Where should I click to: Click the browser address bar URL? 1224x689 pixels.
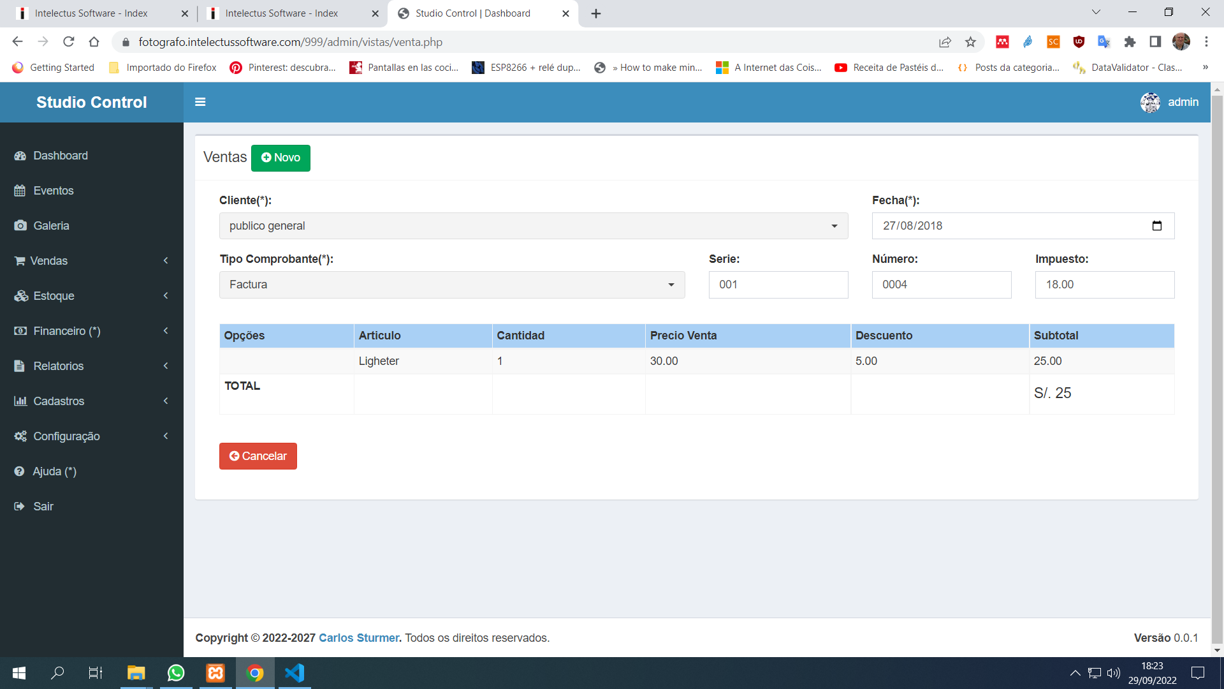click(x=291, y=42)
